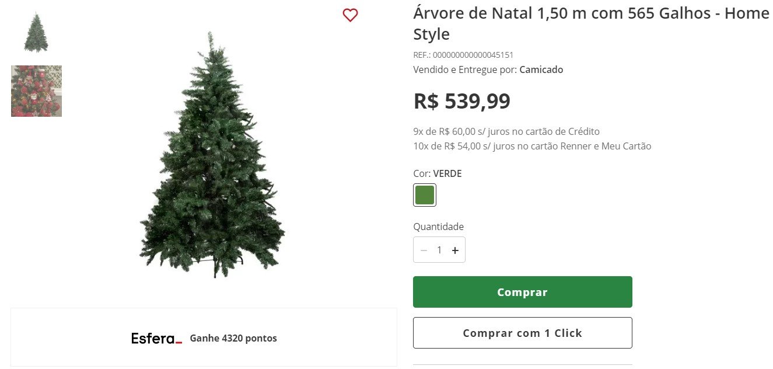This screenshot has height=369, width=773.
Task: Open the Camicado seller link
Action: [x=541, y=69]
